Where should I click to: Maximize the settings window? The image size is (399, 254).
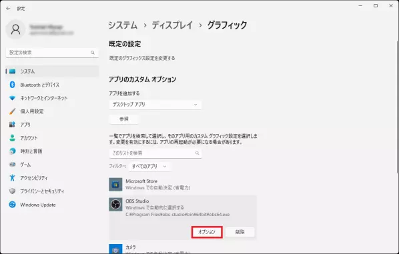pyautogui.click(x=376, y=5)
